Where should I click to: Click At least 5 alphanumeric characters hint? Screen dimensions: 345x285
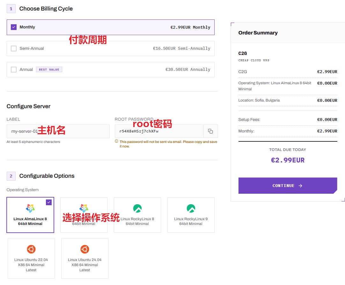(33, 142)
